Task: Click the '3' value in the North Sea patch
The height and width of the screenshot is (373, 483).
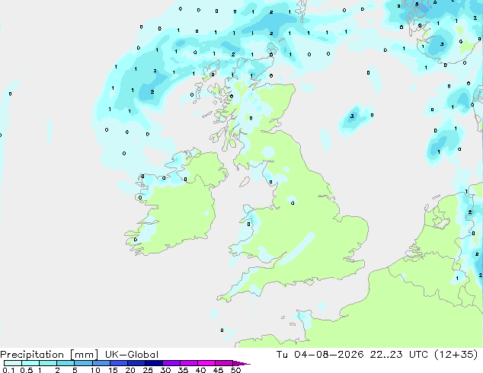Action: pyautogui.click(x=352, y=116)
